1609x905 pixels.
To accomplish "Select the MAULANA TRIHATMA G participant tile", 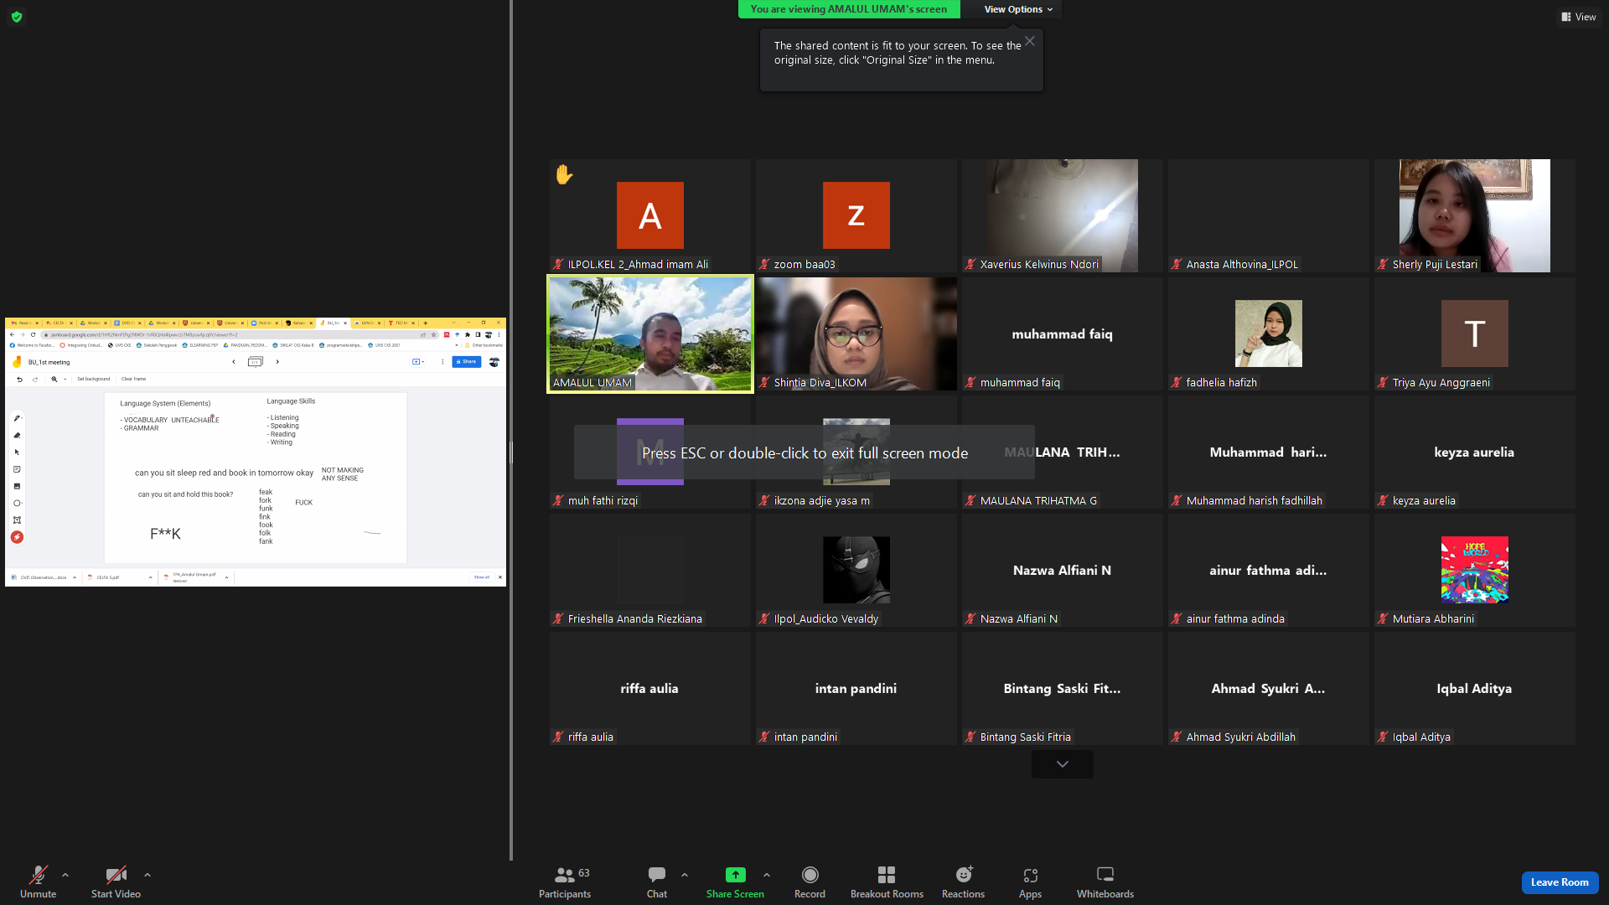I will pyautogui.click(x=1063, y=452).
